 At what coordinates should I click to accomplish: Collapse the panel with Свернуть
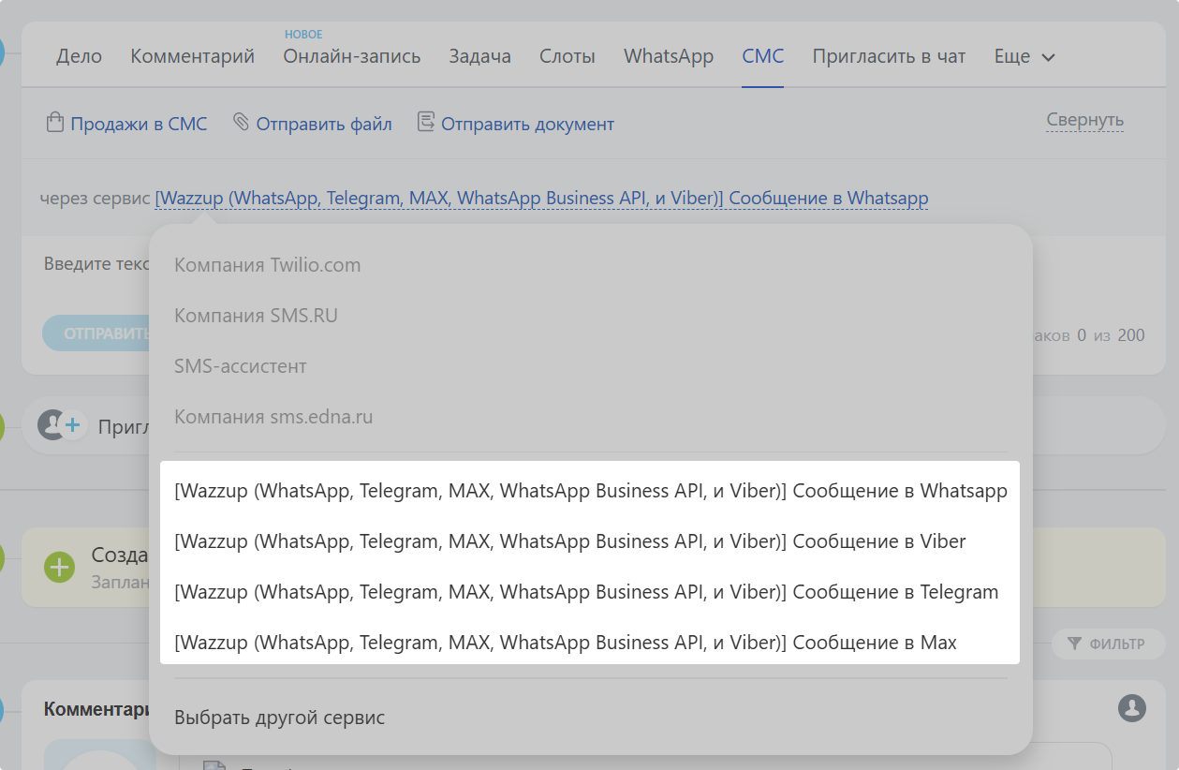click(1084, 120)
